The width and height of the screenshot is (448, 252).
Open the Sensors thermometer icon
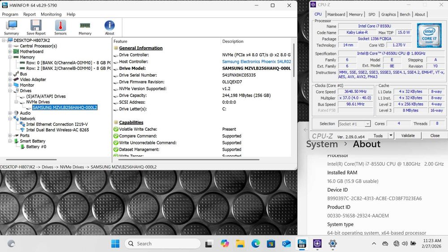click(60, 28)
